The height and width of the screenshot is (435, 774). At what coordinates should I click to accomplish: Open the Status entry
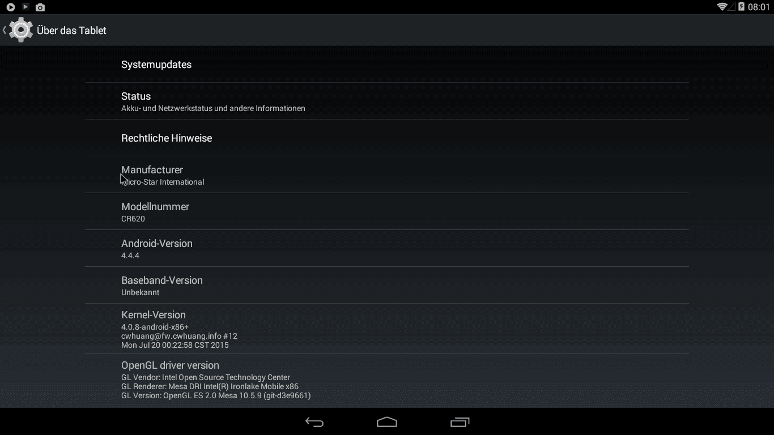[387, 101]
